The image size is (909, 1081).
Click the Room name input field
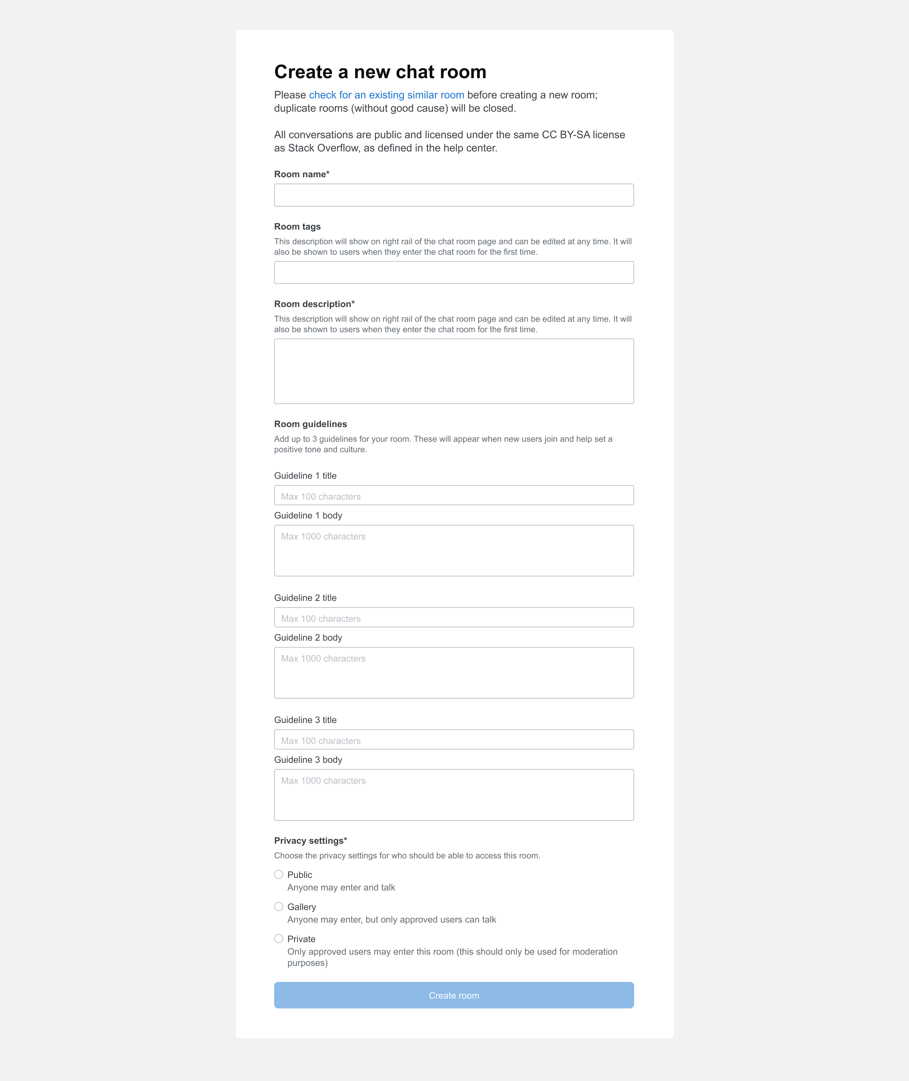[453, 195]
